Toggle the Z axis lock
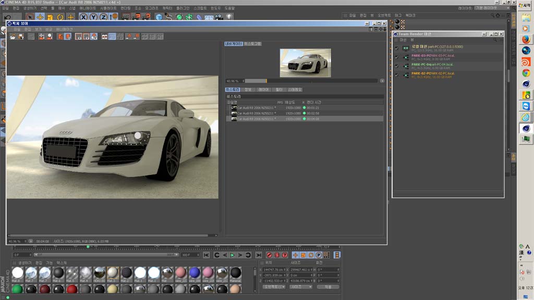This screenshot has width=534, height=300. point(104,17)
